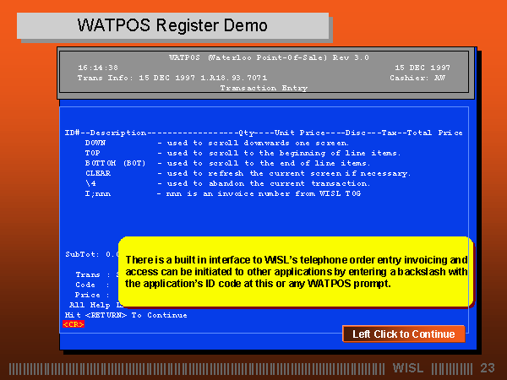The height and width of the screenshot is (380, 507).
Task: Select the DOWN command in help list
Action: (95, 144)
